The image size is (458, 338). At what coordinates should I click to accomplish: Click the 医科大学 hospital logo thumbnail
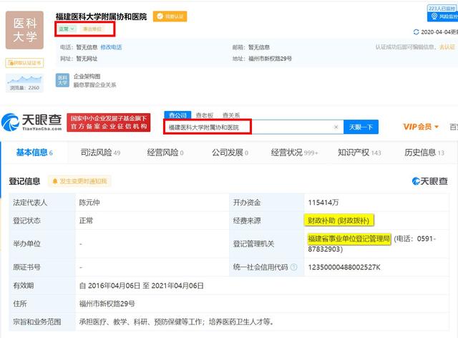[24, 30]
